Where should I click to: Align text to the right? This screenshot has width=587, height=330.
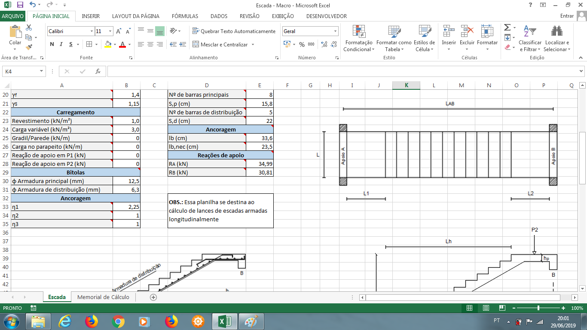pos(159,44)
